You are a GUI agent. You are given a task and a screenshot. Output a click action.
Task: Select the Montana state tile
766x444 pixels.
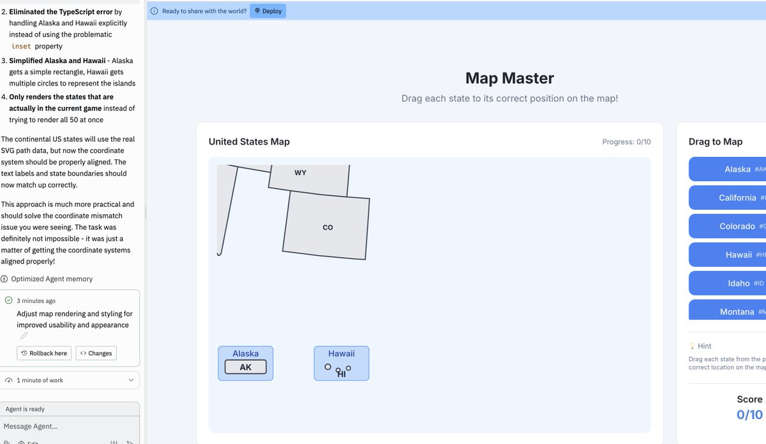(x=727, y=311)
